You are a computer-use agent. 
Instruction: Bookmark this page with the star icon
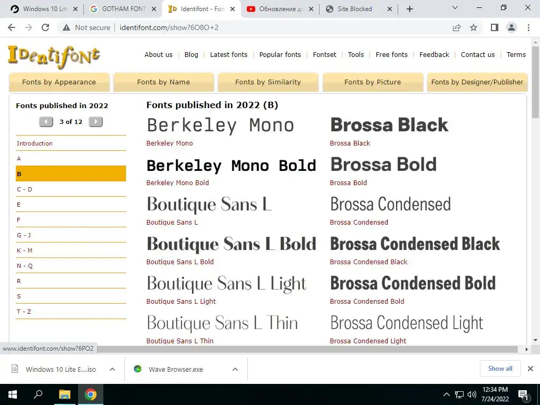pos(474,27)
